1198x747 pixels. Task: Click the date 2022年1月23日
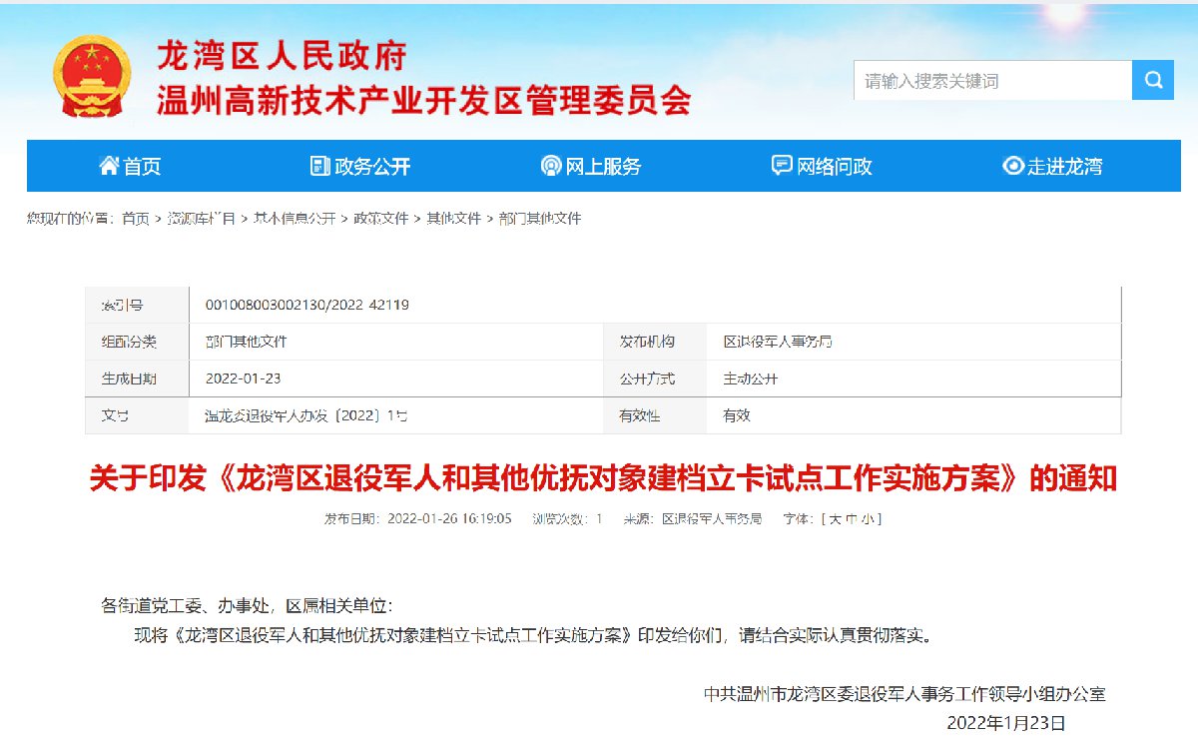point(1006,722)
